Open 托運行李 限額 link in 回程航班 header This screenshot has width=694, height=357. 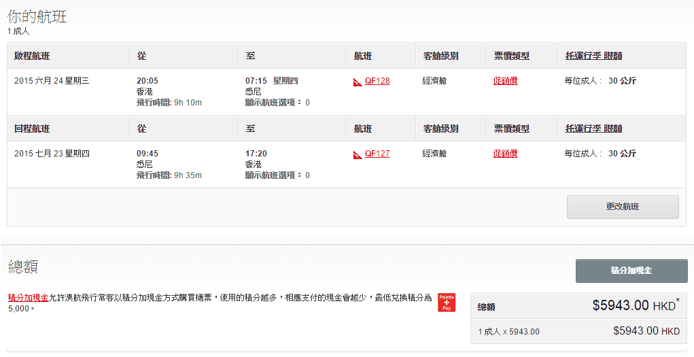point(593,129)
